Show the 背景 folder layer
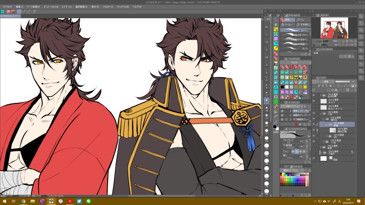Screen dimensions: 365x205 (x=314, y=147)
